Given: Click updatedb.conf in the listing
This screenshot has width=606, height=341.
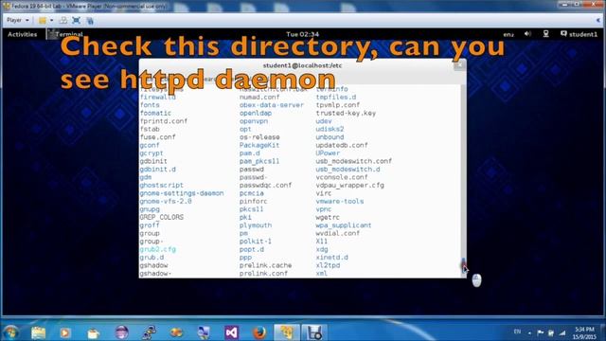Looking at the screenshot, I should click(342, 145).
